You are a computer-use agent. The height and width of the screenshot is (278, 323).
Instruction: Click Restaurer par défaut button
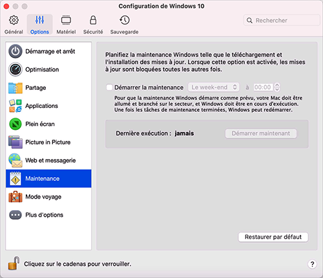(x=273, y=237)
